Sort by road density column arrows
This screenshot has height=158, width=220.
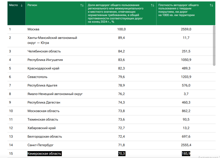coord(211,5)
